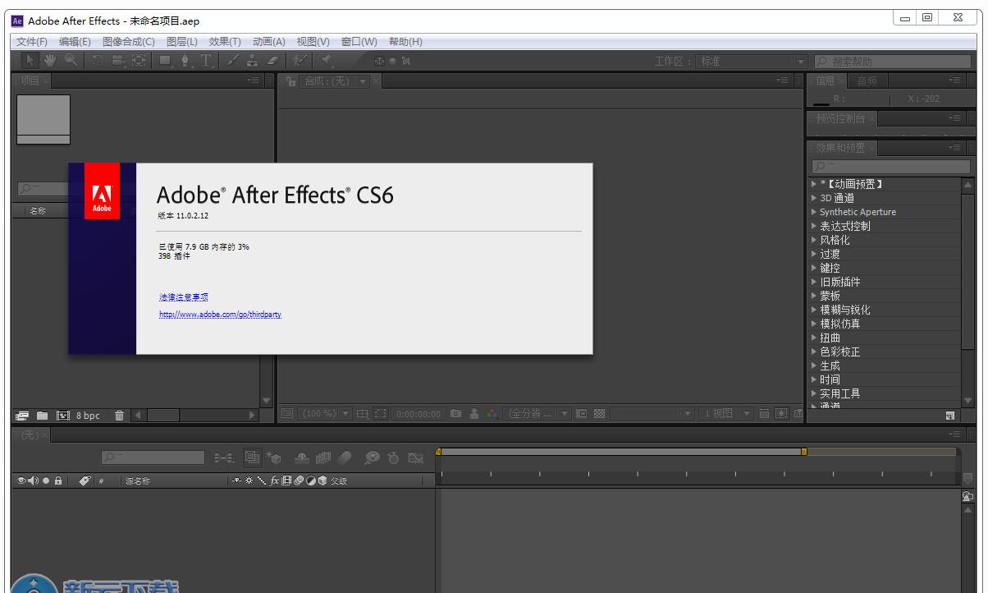The width and height of the screenshot is (988, 593).
Task: Create a new folder in Project panel
Action: 42,416
